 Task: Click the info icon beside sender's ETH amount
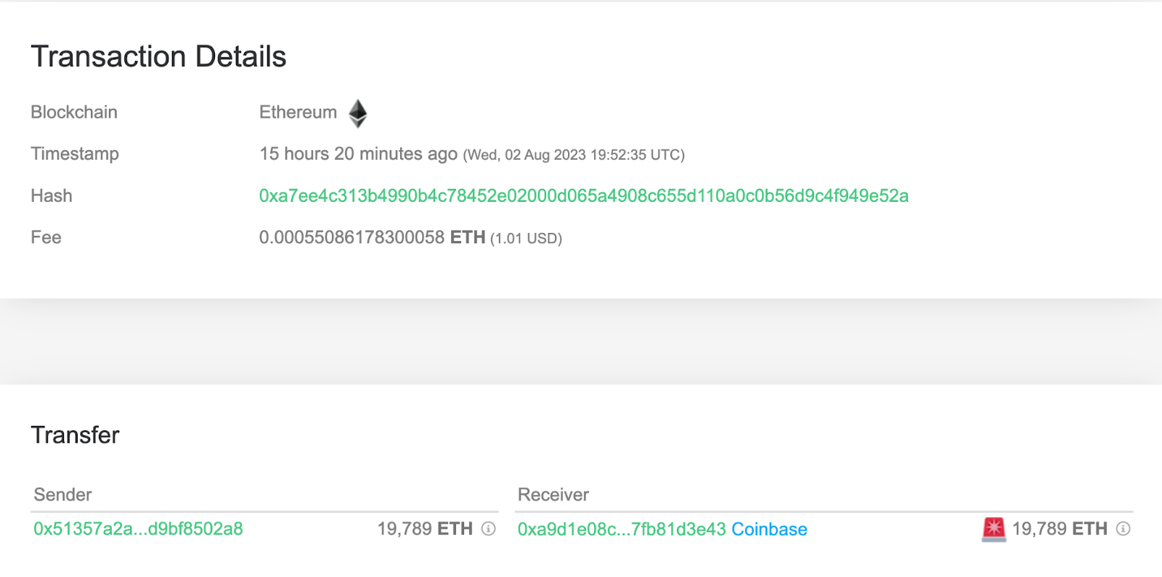[x=489, y=529]
